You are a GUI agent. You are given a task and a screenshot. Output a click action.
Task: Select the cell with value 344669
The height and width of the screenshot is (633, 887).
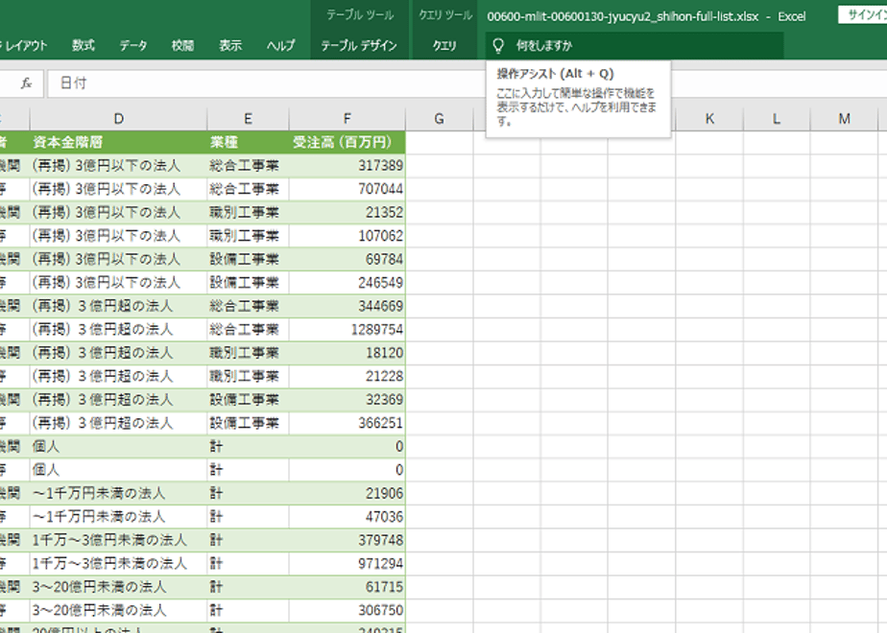[x=347, y=306]
